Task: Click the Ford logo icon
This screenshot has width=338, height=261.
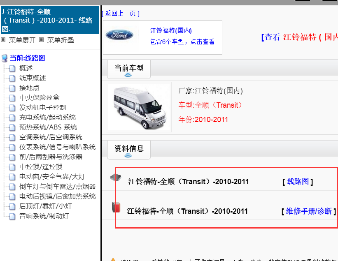Action: click(119, 35)
